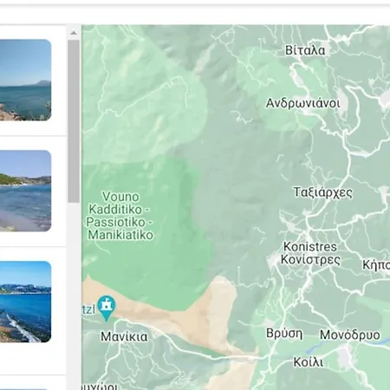
Task: Click the Βίταλα village label on map
Action: point(305,50)
